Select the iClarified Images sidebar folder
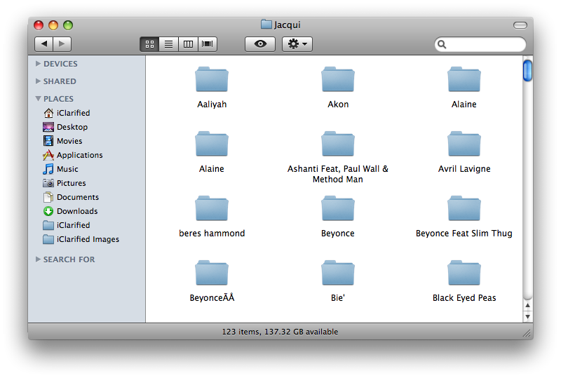561x378 pixels. click(88, 239)
